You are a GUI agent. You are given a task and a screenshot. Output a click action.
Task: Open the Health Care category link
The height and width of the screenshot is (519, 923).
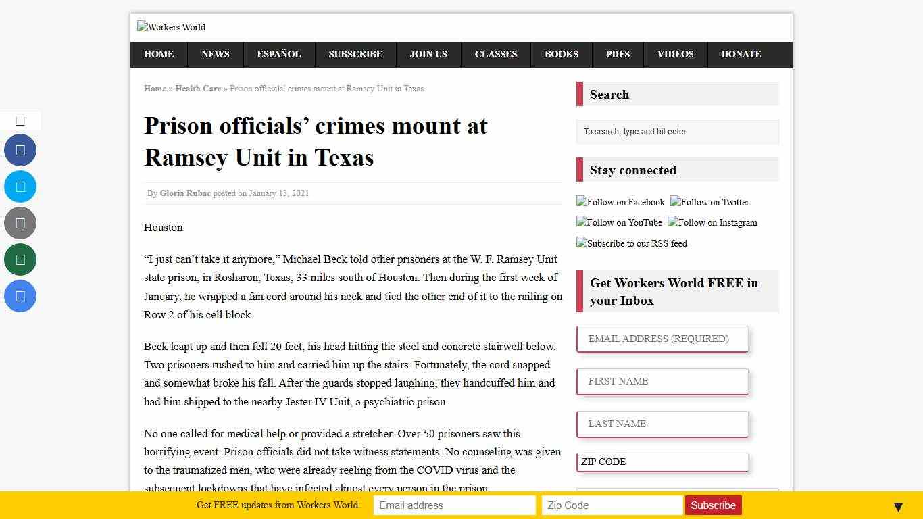197,89
